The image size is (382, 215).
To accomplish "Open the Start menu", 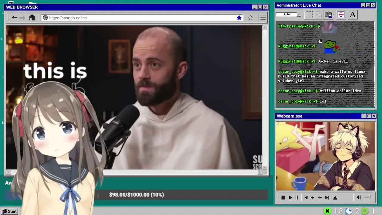I will pos(9,211).
